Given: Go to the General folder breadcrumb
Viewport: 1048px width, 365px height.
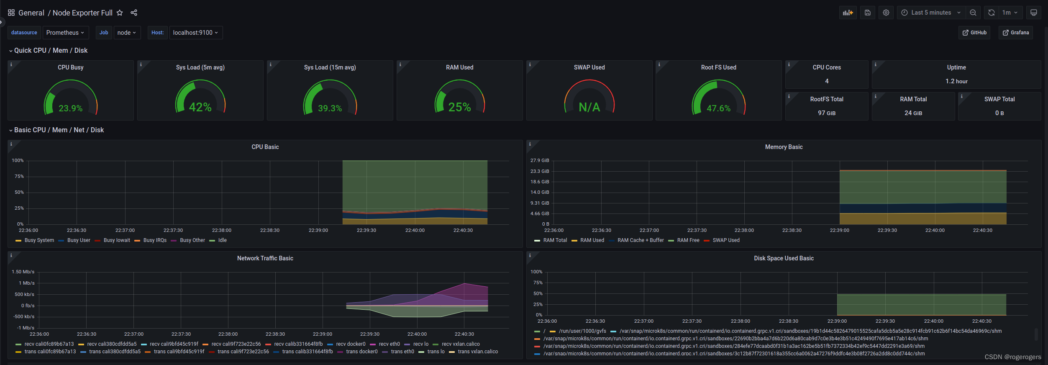Looking at the screenshot, I should pyautogui.click(x=31, y=13).
